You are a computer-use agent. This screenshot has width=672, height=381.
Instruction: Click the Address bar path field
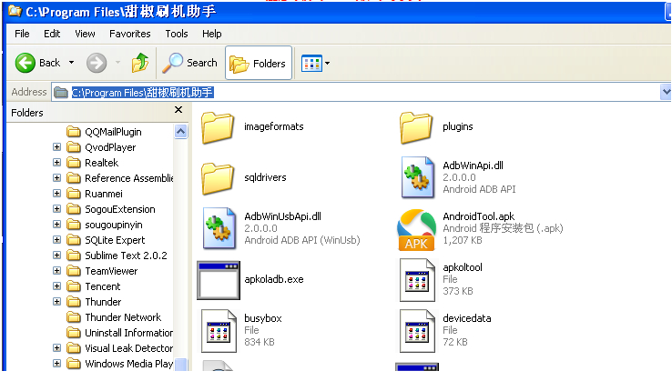pyautogui.click(x=356, y=92)
